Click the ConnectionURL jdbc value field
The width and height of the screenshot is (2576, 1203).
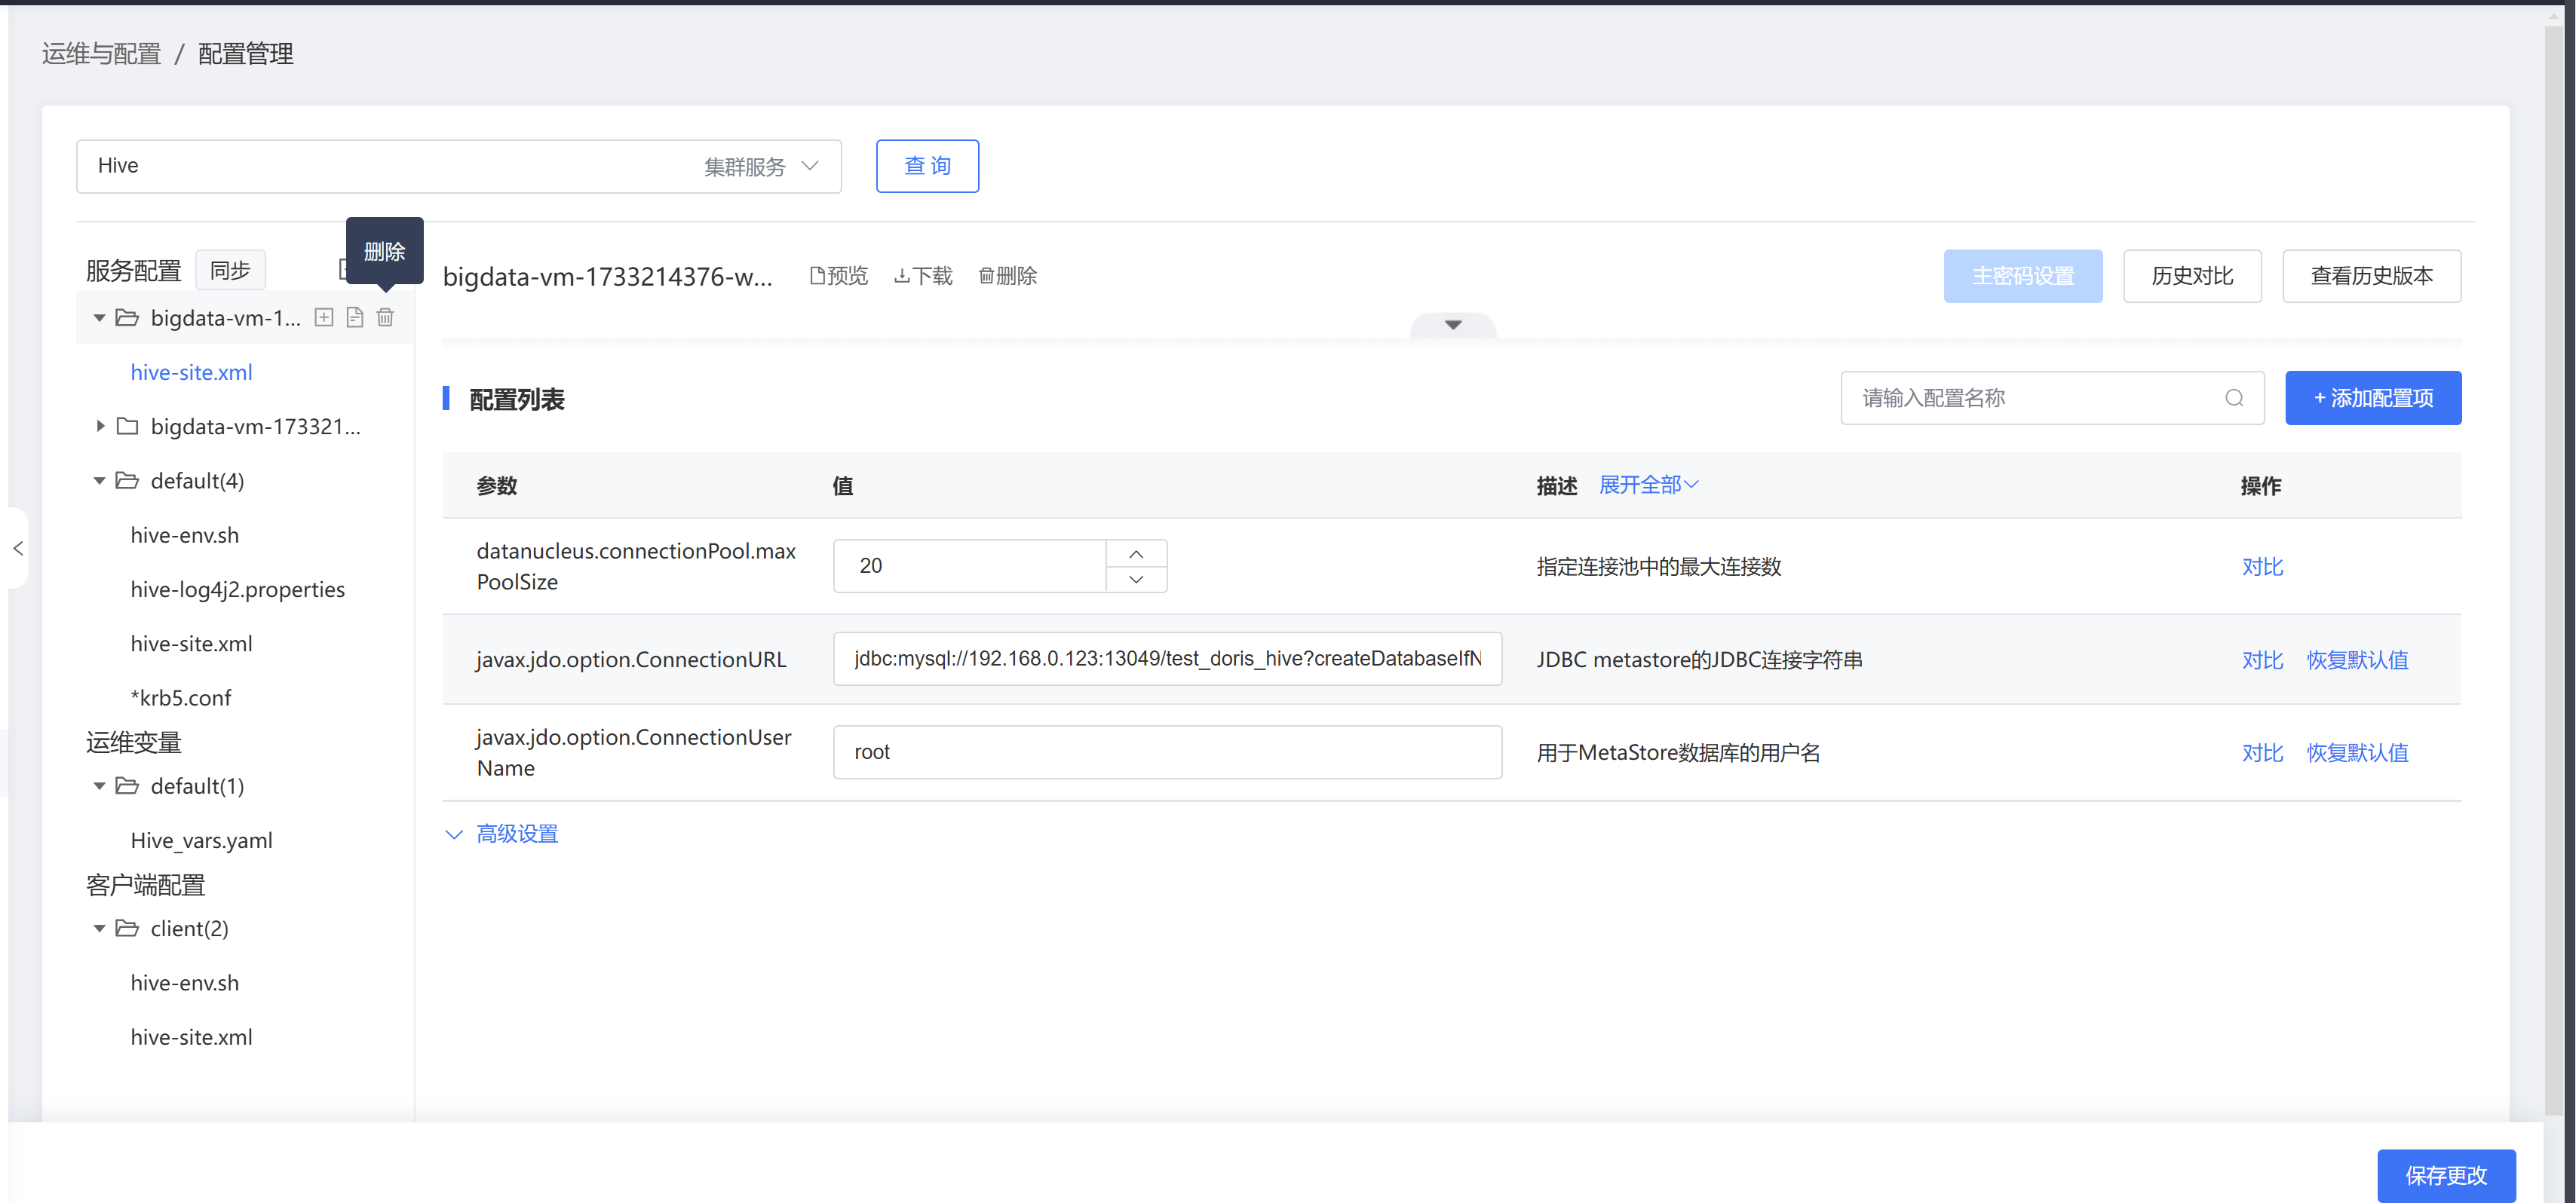coord(1167,659)
